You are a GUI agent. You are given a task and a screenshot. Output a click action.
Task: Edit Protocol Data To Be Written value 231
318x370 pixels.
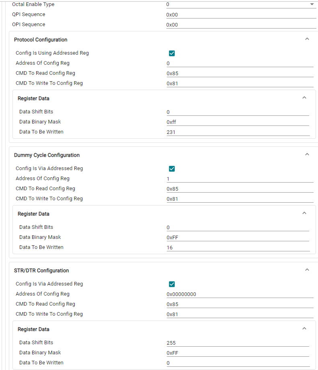(238, 132)
